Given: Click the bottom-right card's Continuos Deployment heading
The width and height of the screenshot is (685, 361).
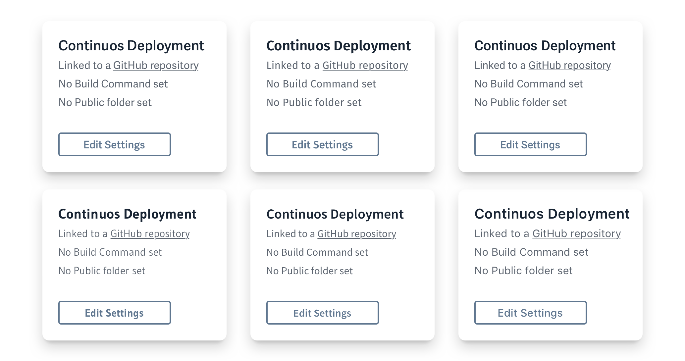Looking at the screenshot, I should pos(552,214).
